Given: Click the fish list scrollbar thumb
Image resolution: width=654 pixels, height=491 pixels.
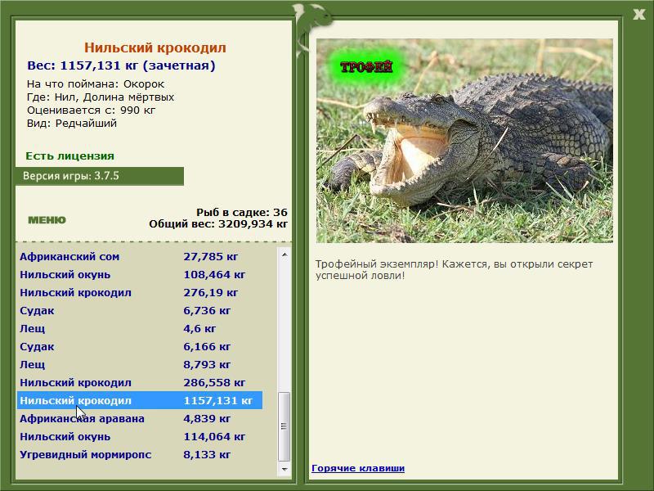Looking at the screenshot, I should click(284, 426).
